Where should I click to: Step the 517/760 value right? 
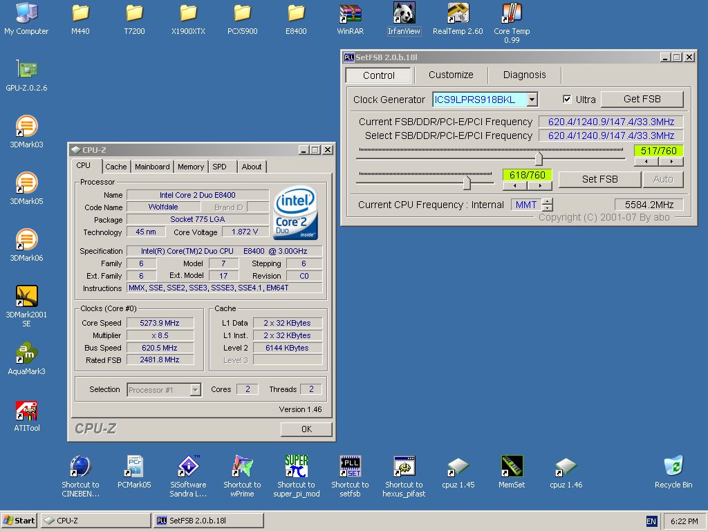[x=671, y=162]
